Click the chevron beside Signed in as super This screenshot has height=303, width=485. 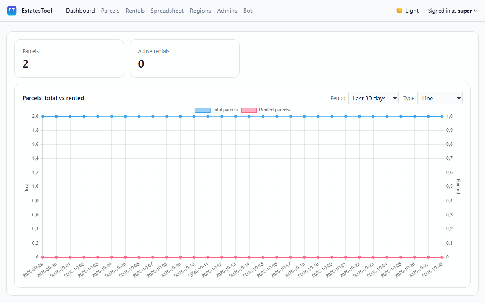pyautogui.click(x=476, y=11)
